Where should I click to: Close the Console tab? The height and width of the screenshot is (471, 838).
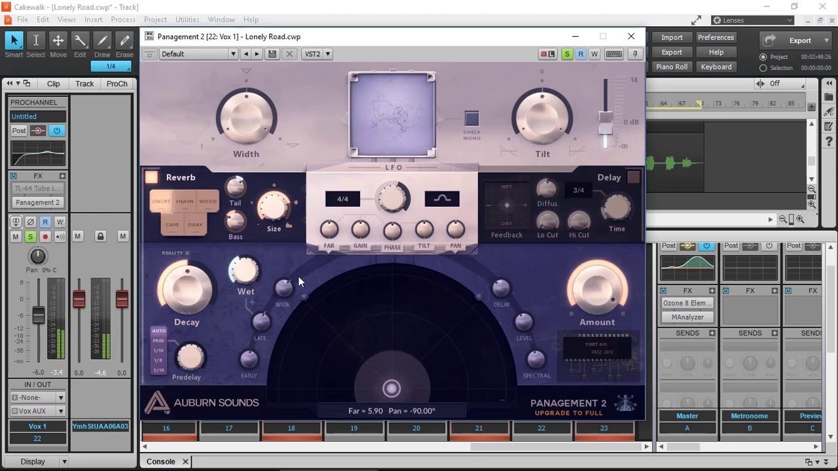(x=185, y=462)
